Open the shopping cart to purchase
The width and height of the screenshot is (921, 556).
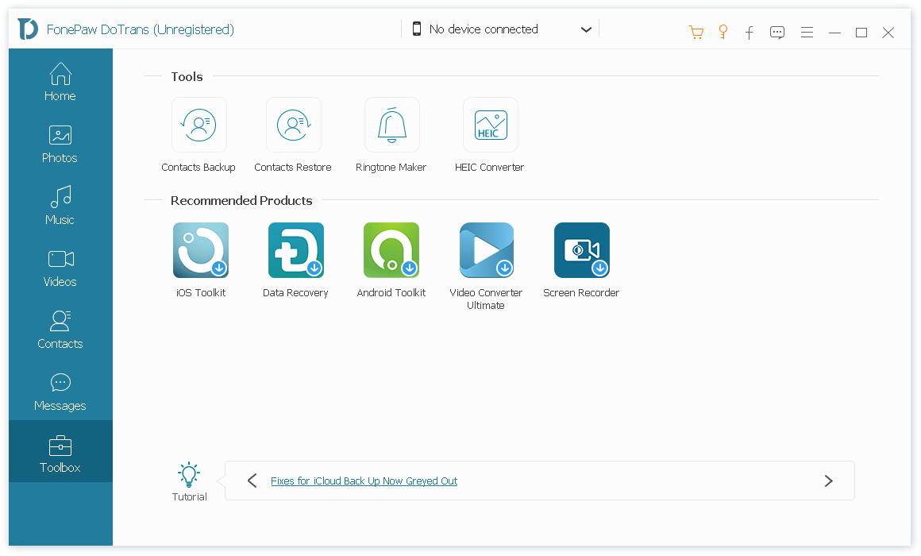pyautogui.click(x=696, y=33)
